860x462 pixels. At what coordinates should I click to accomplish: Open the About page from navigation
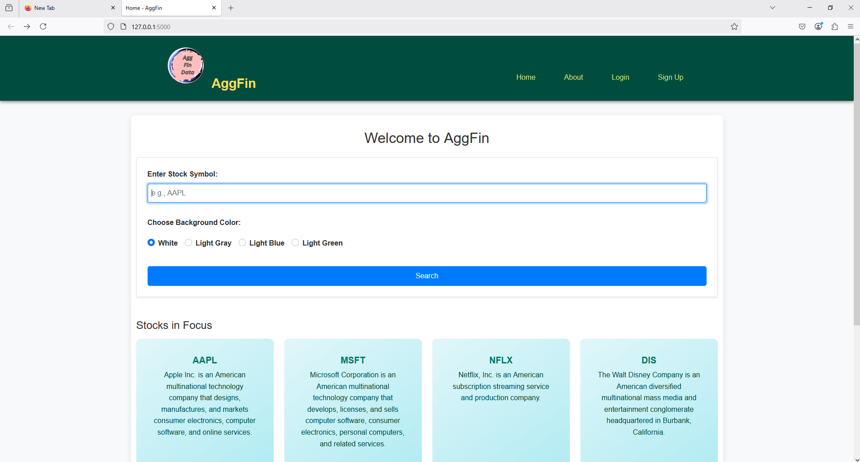573,77
